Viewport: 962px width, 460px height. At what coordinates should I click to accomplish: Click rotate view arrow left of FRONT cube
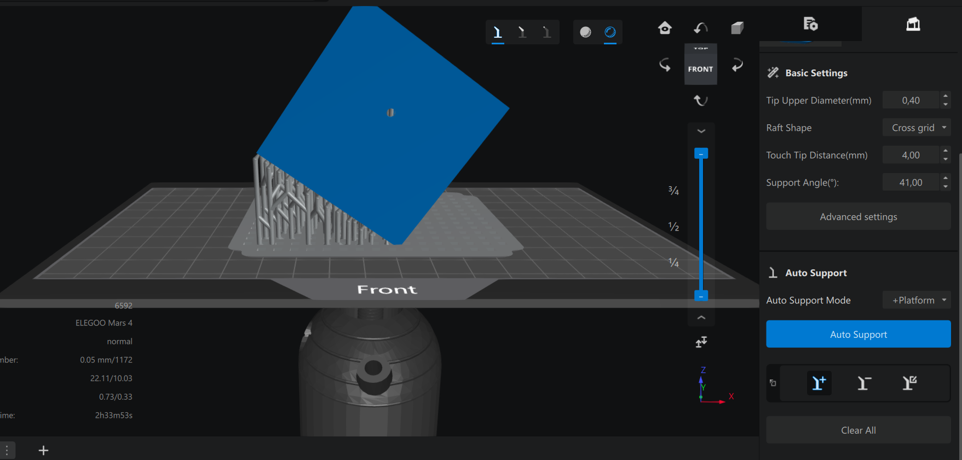[x=665, y=65]
